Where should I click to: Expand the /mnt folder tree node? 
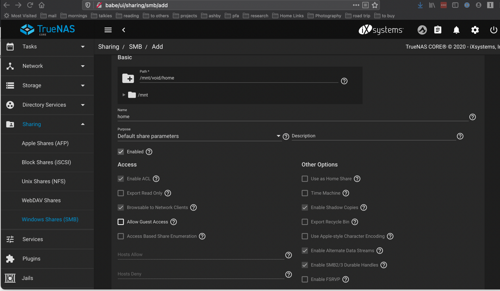124,95
